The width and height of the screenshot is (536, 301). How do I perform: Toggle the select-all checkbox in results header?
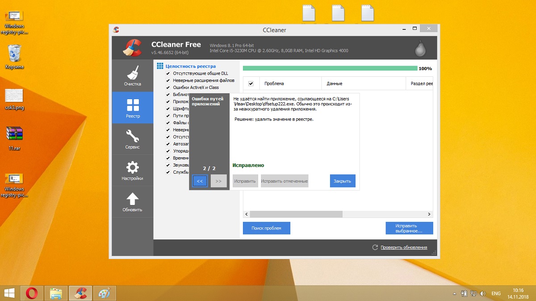[251, 84]
